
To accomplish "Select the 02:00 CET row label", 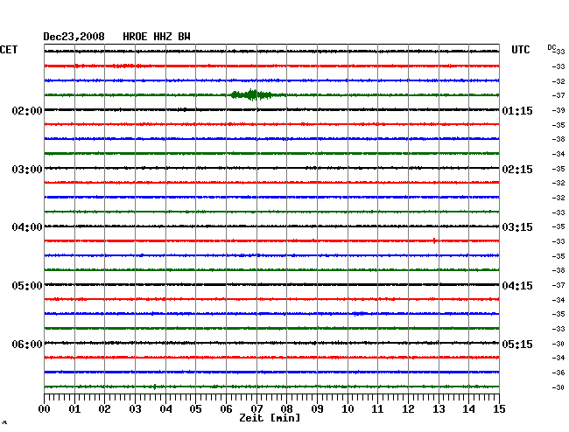I will point(27,110).
